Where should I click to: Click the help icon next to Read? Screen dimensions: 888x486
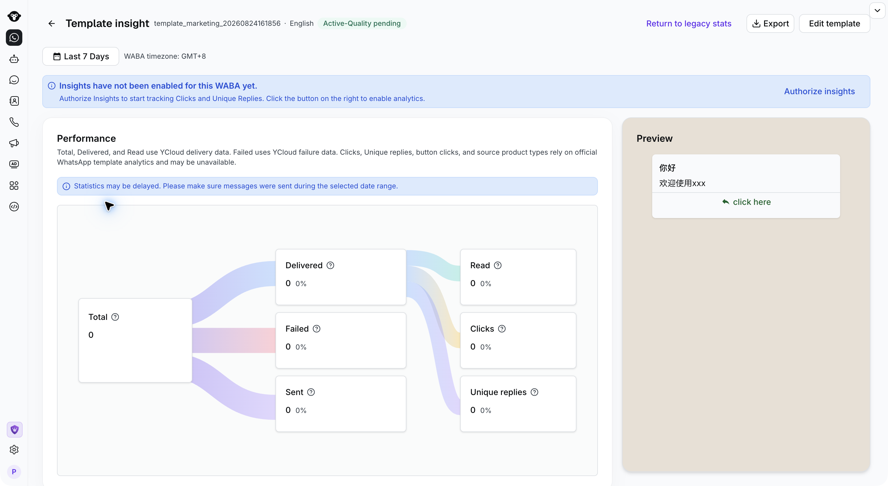pyautogui.click(x=498, y=265)
